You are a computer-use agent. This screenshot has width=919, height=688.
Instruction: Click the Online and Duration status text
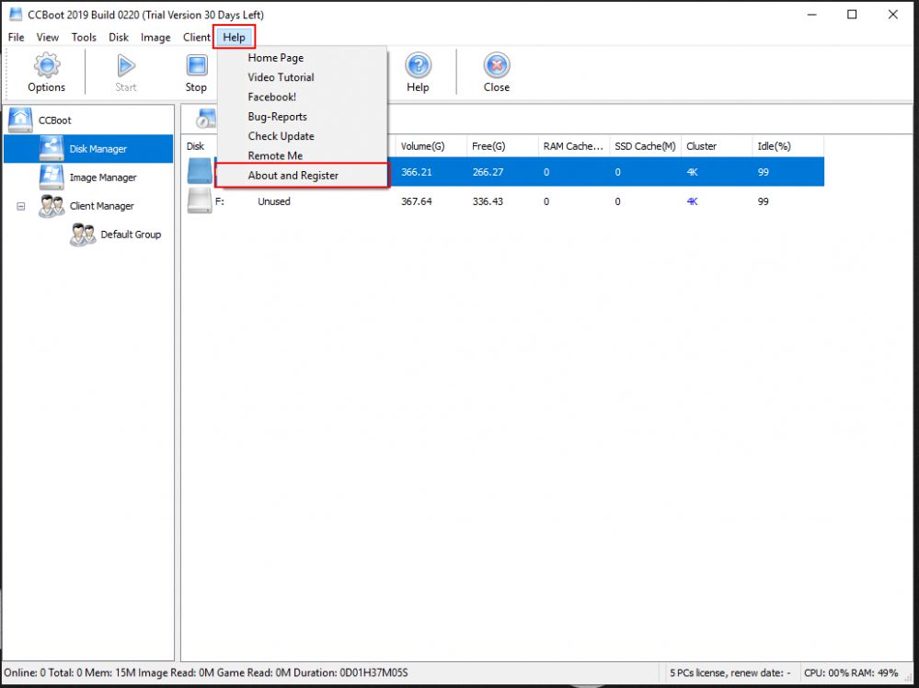[206, 672]
